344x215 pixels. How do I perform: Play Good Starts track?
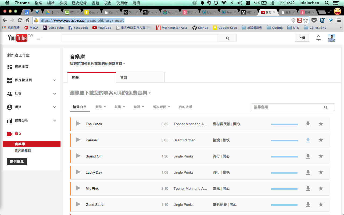click(x=78, y=204)
